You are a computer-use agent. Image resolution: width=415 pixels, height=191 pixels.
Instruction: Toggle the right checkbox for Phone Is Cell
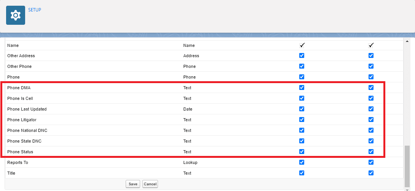371,98
